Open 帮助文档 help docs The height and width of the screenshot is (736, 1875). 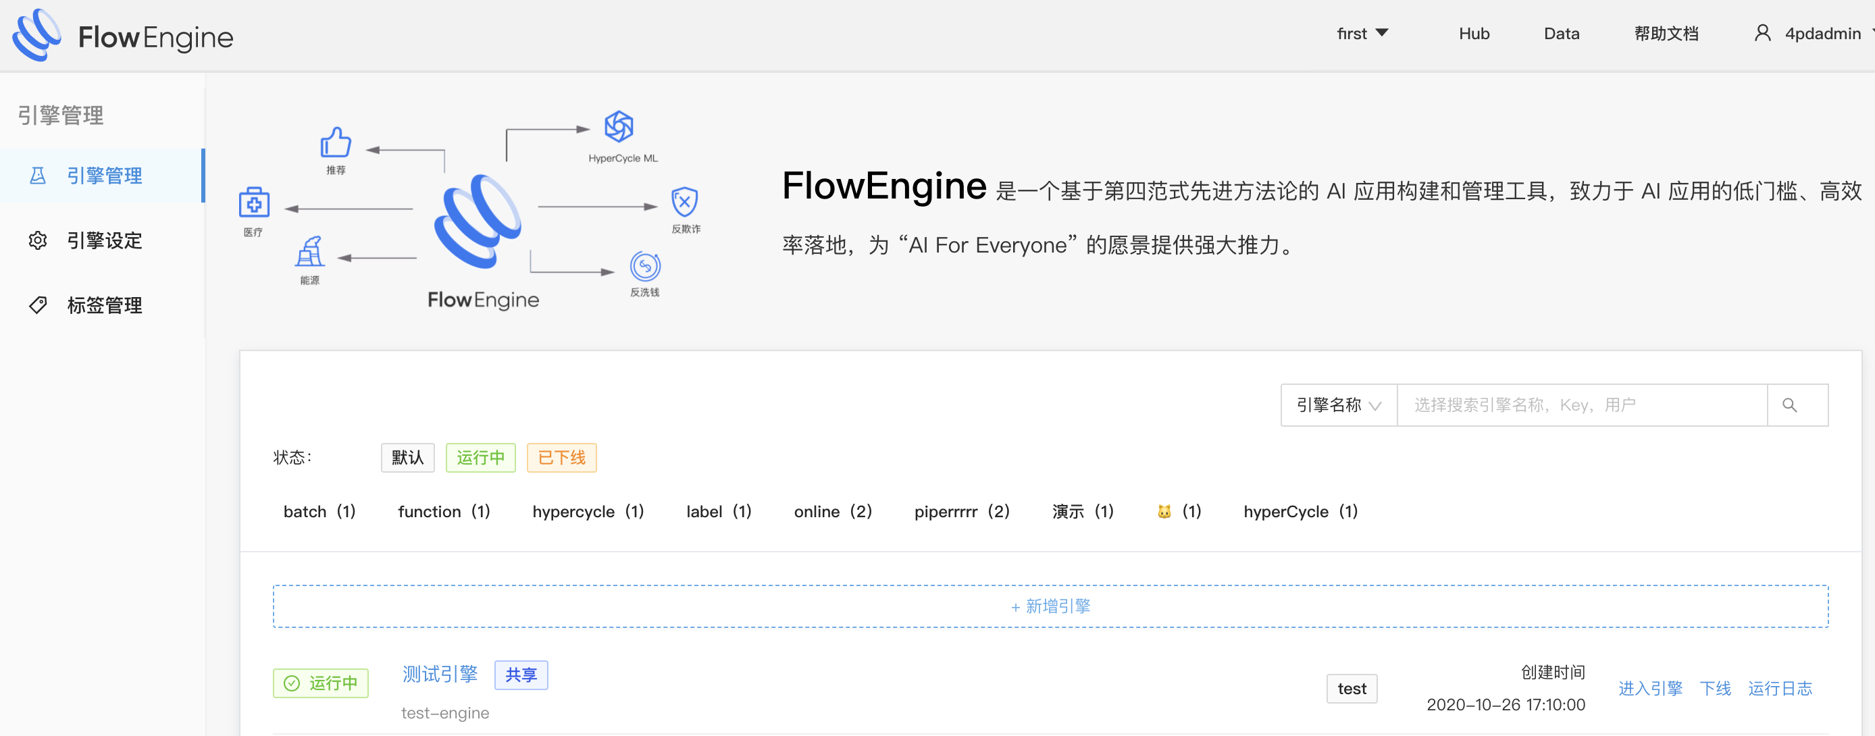pyautogui.click(x=1666, y=34)
